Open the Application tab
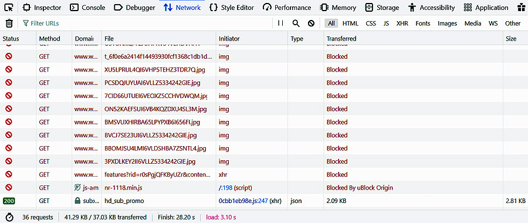 (486, 8)
